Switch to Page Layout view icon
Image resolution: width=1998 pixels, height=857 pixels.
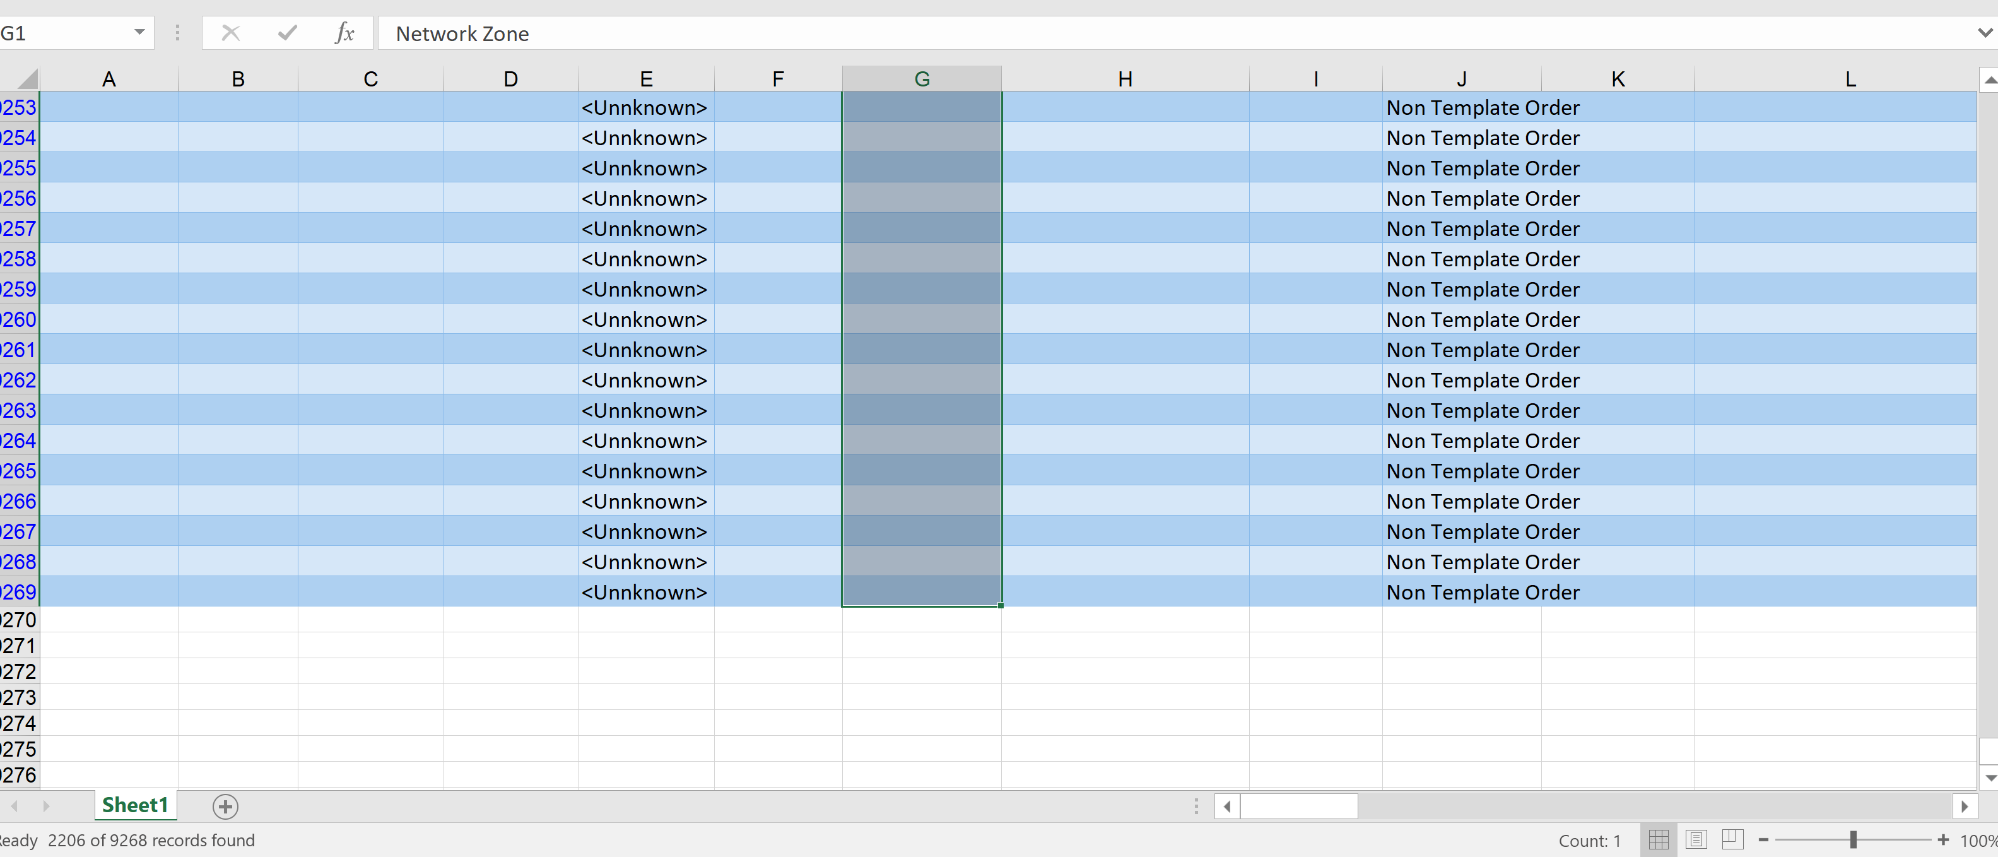pos(1696,840)
